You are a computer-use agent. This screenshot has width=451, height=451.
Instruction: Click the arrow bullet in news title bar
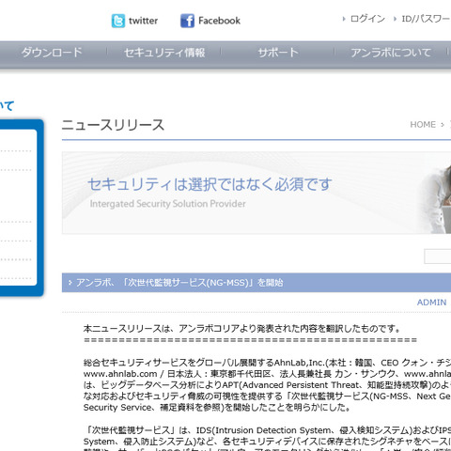coord(70,283)
